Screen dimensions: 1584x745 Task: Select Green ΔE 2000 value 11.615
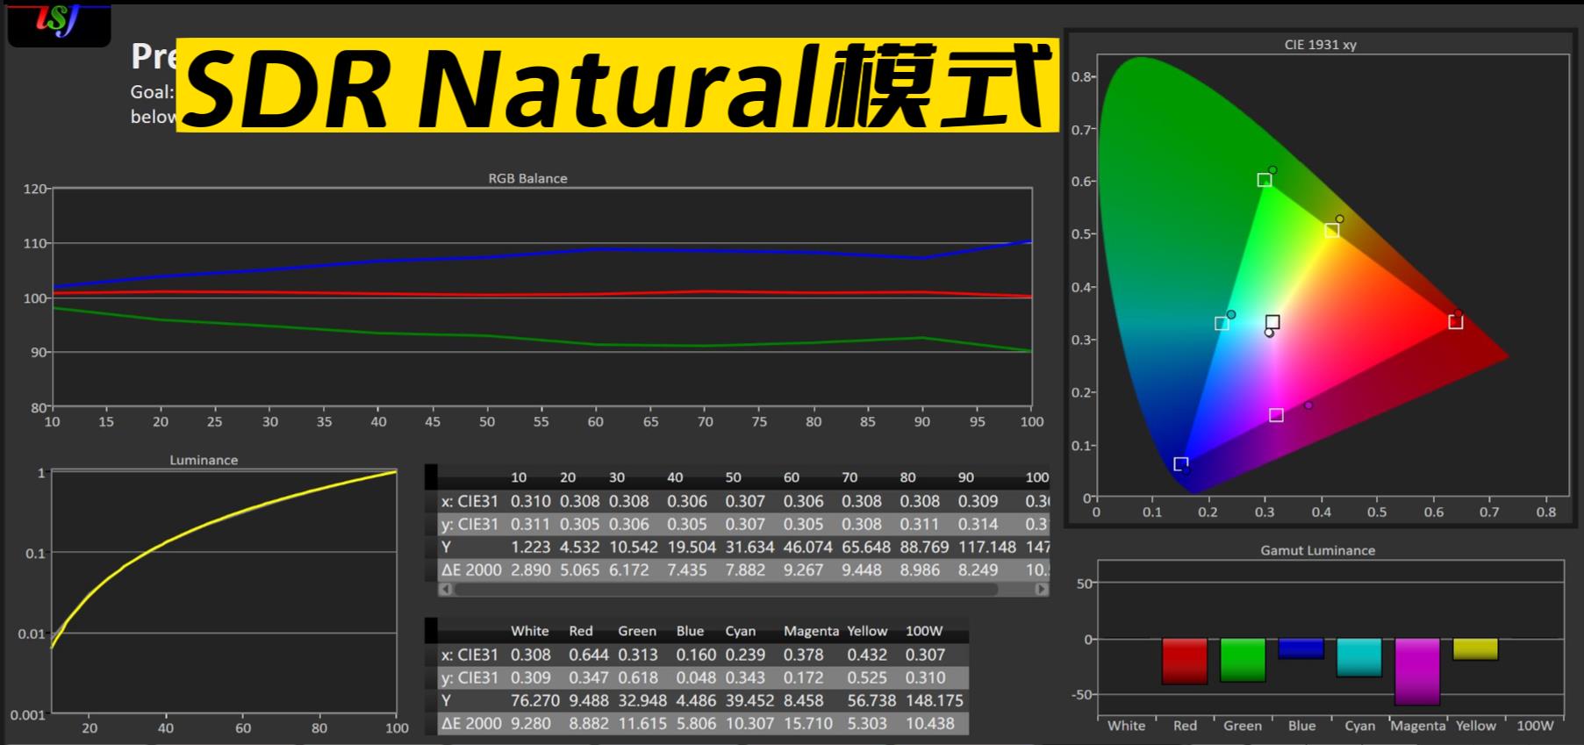coord(642,724)
